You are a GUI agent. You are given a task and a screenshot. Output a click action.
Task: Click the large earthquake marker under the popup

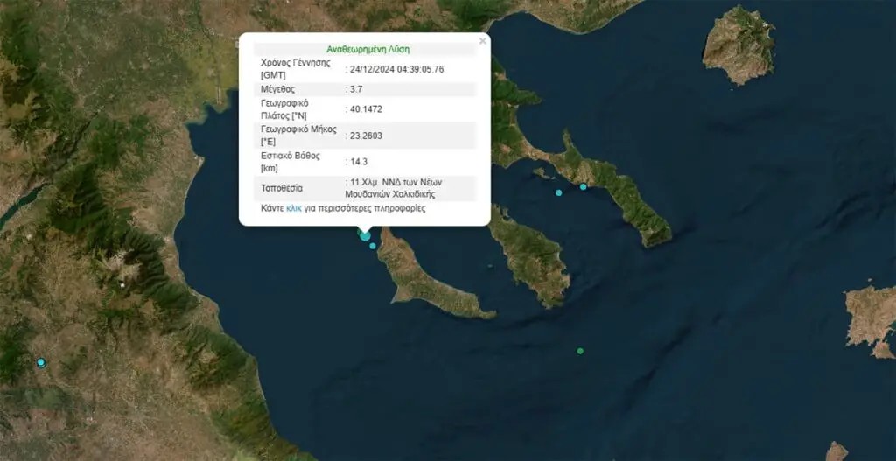[x=365, y=235]
